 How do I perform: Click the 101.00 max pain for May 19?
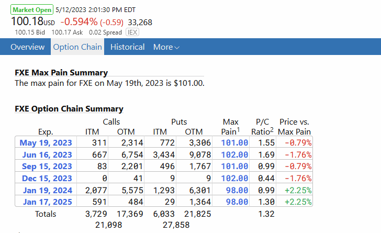pos(235,142)
